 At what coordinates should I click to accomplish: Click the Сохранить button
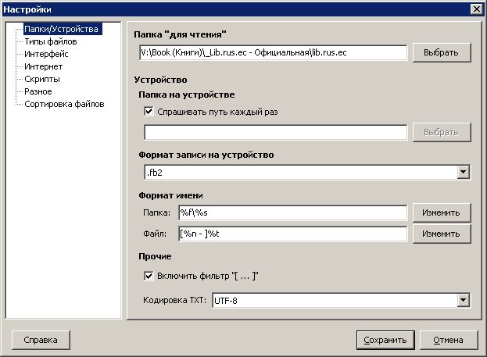(384, 340)
